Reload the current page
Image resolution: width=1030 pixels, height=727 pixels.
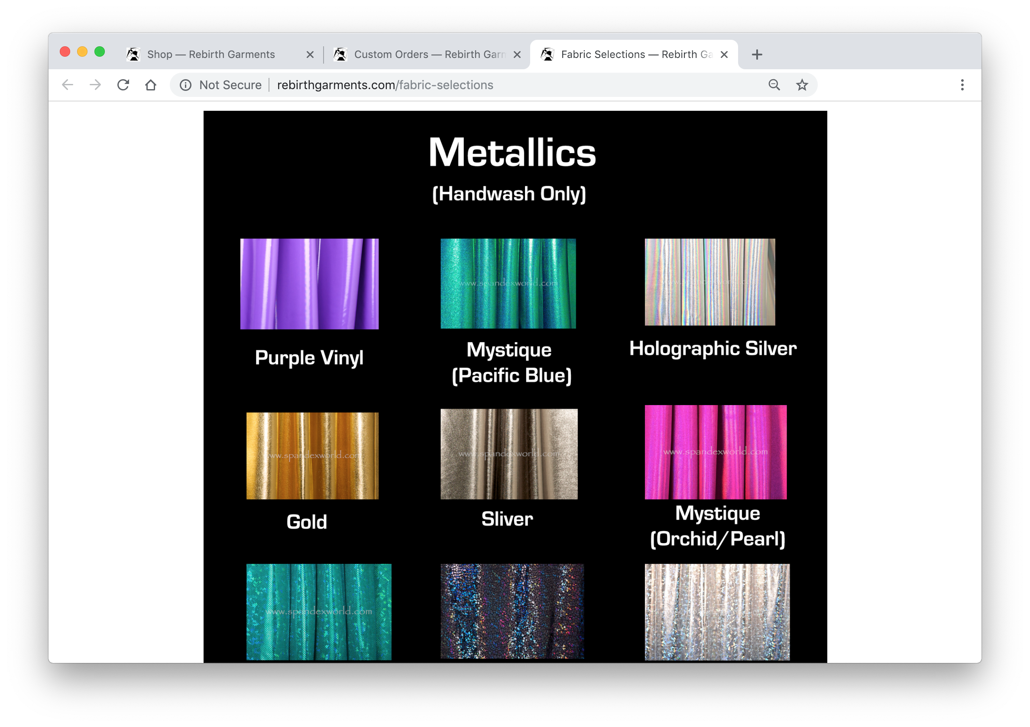(x=123, y=85)
